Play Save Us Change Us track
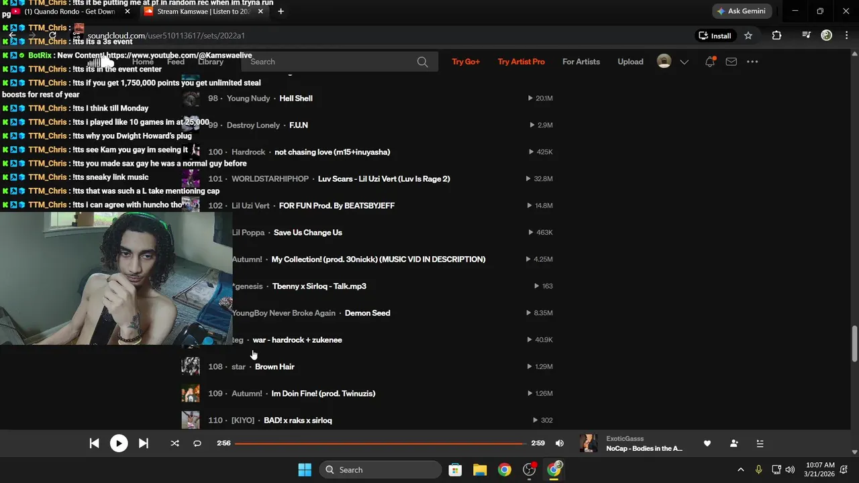 point(308,233)
